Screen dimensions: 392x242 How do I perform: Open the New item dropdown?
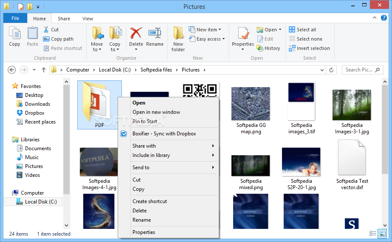[x=205, y=30]
